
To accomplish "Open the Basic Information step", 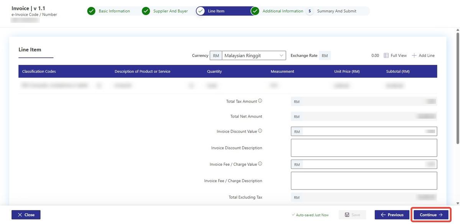I will click(x=114, y=11).
